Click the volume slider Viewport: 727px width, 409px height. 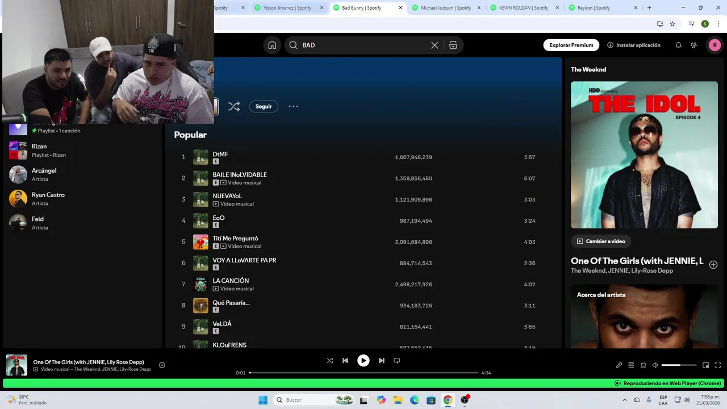pos(679,365)
